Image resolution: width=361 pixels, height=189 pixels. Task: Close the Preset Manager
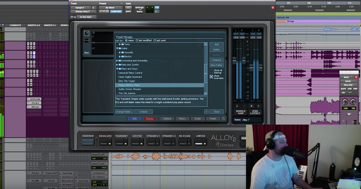[x=217, y=112]
